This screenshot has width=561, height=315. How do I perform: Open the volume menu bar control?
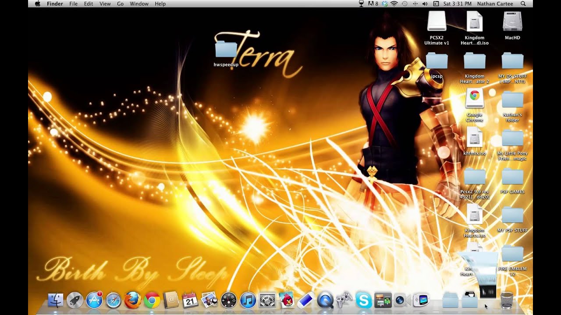[425, 3]
